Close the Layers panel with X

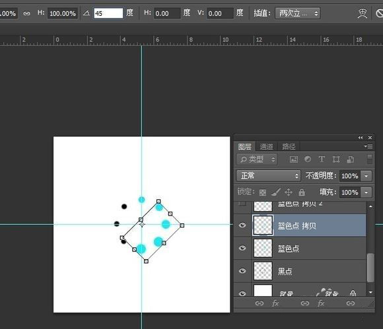click(370, 138)
